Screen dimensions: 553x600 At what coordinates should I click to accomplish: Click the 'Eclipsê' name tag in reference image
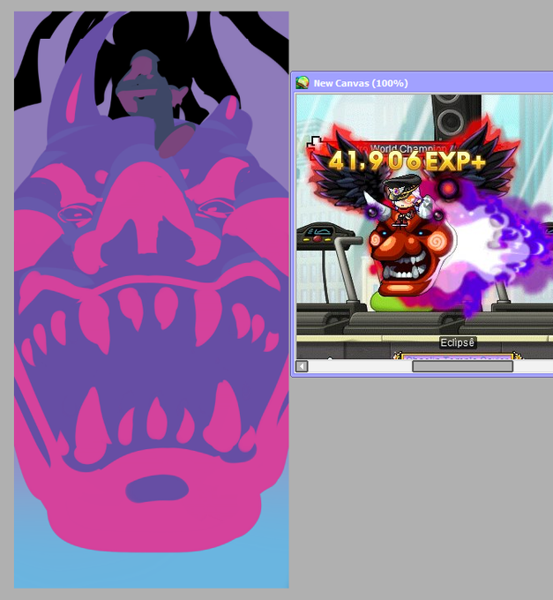458,342
